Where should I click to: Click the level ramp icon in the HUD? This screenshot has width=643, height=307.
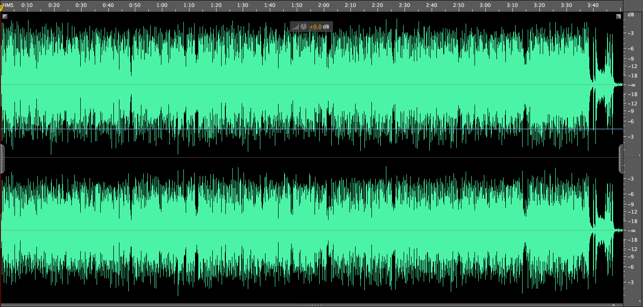[295, 27]
